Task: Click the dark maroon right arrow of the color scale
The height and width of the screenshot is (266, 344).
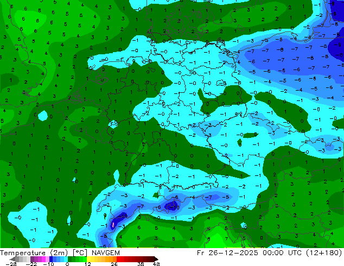Action: (156, 259)
